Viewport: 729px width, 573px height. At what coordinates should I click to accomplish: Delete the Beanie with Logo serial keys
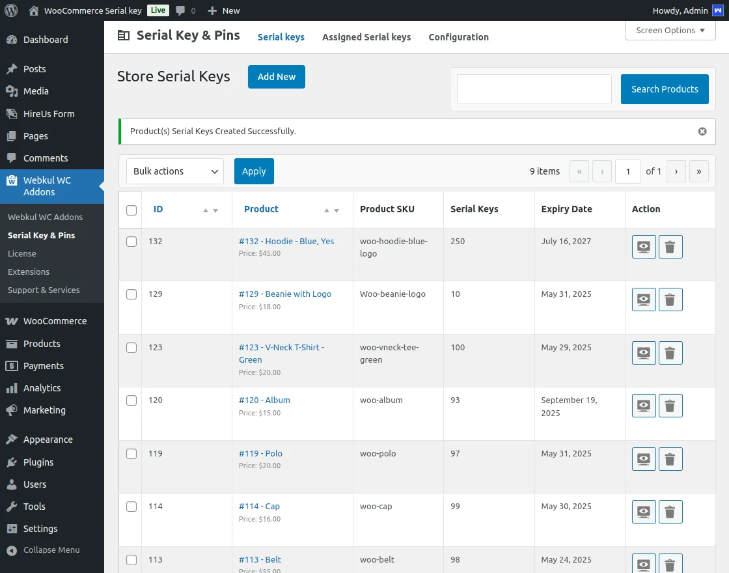click(x=670, y=300)
